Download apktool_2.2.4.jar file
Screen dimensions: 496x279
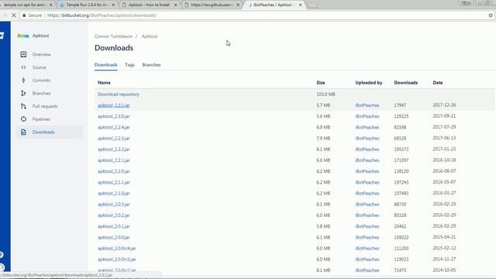click(114, 127)
